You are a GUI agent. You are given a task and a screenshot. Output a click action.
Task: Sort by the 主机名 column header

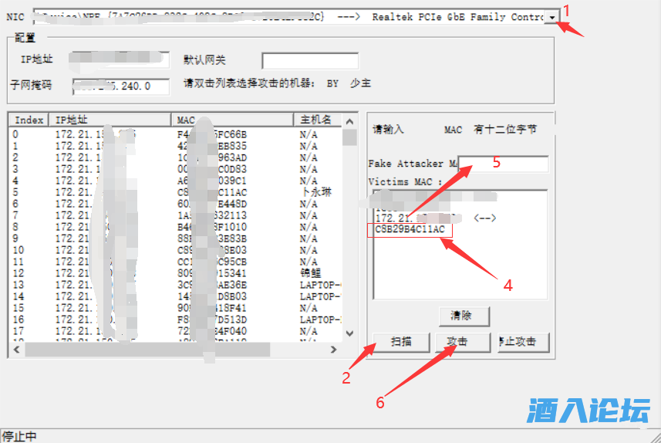[318, 120]
